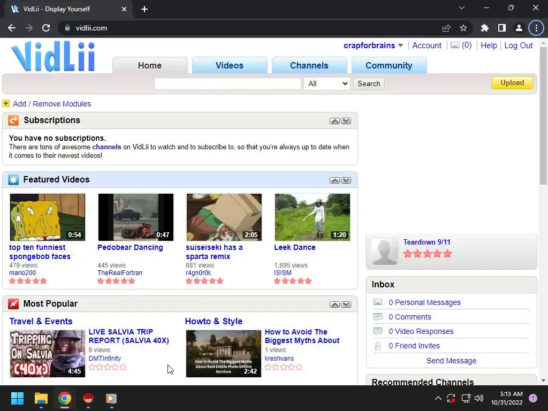
Task: Open suiseiseki sparta remix thumbnail
Action: click(224, 217)
